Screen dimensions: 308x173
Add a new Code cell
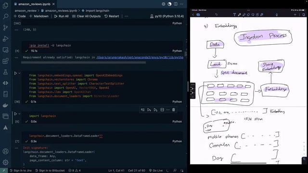[20, 16]
